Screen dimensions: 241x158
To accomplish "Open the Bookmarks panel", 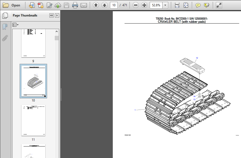I will click(5, 27).
